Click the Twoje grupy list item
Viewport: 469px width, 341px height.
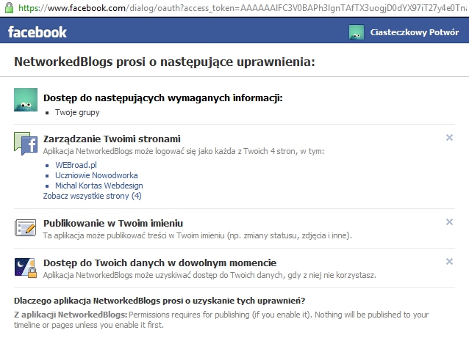[x=77, y=112]
